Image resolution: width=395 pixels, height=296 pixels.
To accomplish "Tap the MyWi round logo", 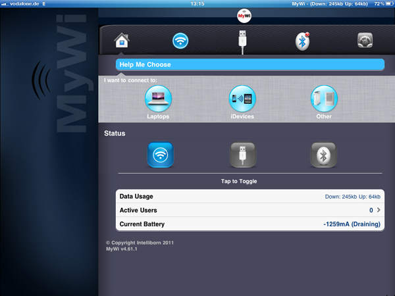I will click(244, 16).
